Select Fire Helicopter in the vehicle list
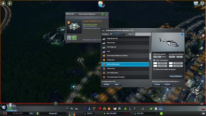Image resolution: width=206 pixels, height=116 pixels. click(x=113, y=73)
